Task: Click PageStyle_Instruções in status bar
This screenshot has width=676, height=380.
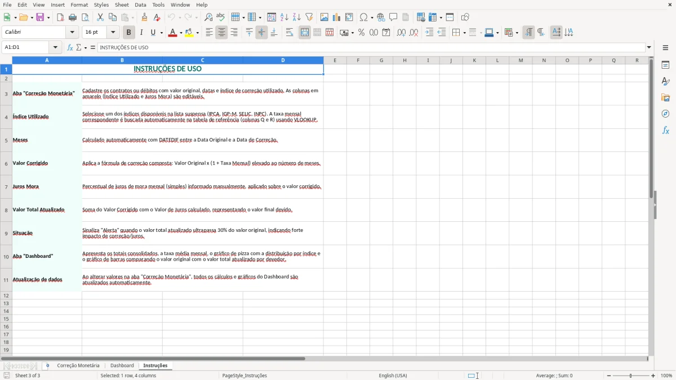Action: [244, 375]
